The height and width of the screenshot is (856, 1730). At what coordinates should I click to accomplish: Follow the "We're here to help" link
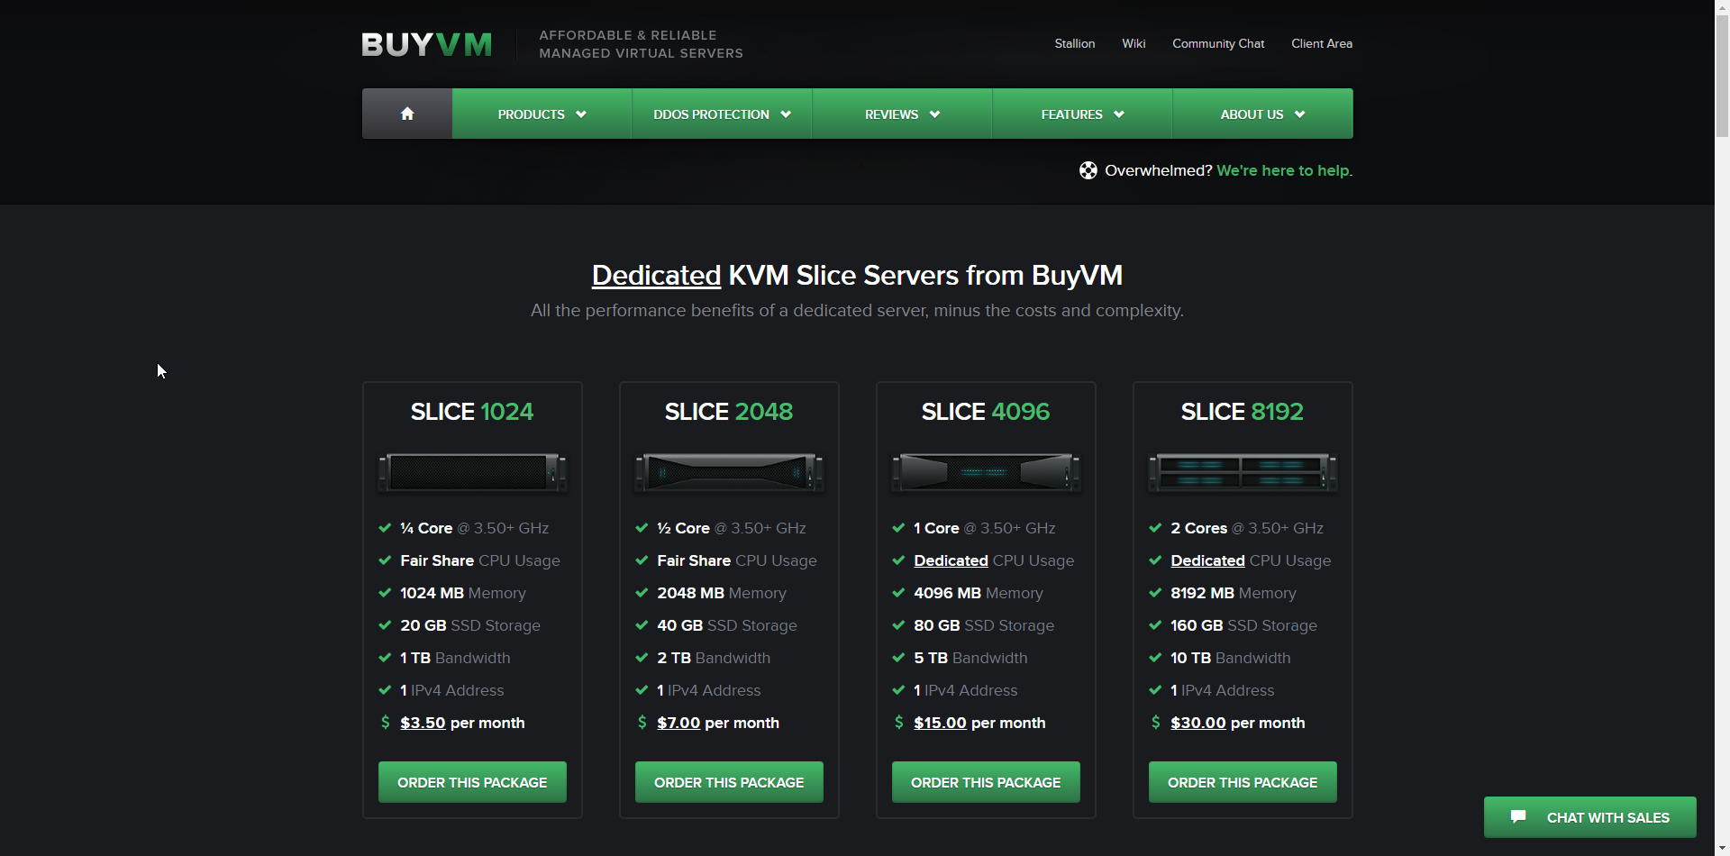(1283, 170)
